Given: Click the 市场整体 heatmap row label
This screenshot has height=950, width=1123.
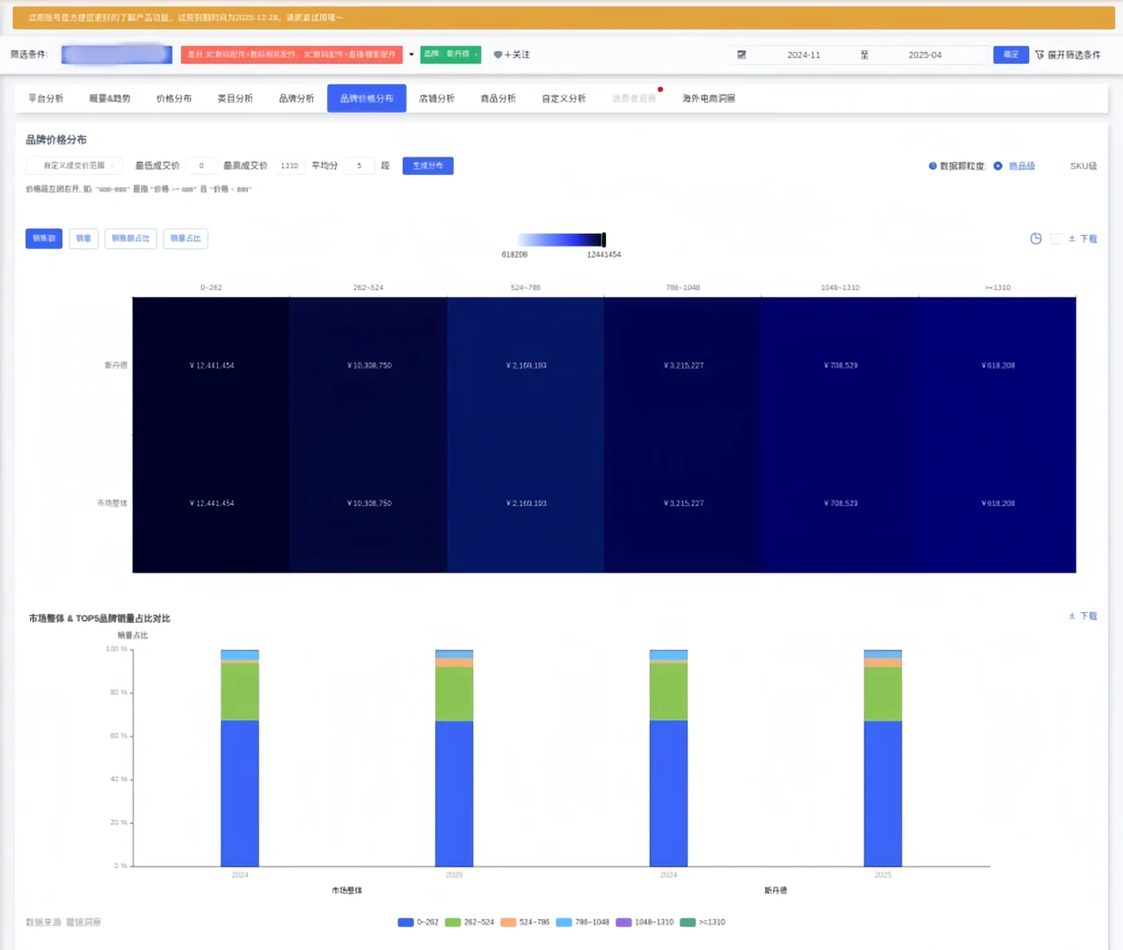Looking at the screenshot, I should point(112,503).
